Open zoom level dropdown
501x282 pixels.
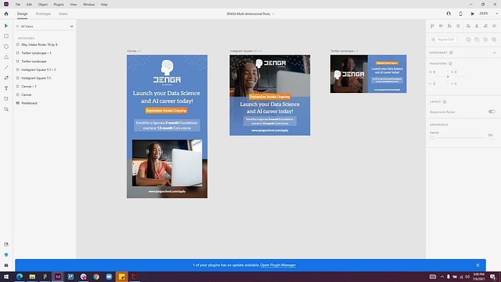[x=497, y=14]
